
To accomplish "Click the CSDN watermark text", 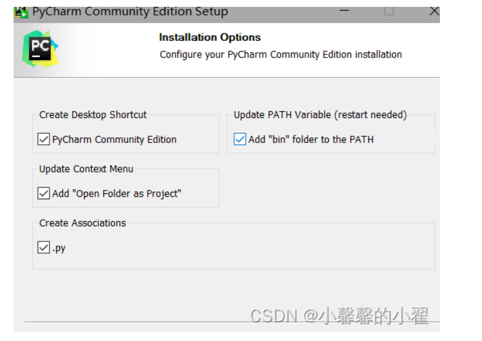I will (x=339, y=316).
